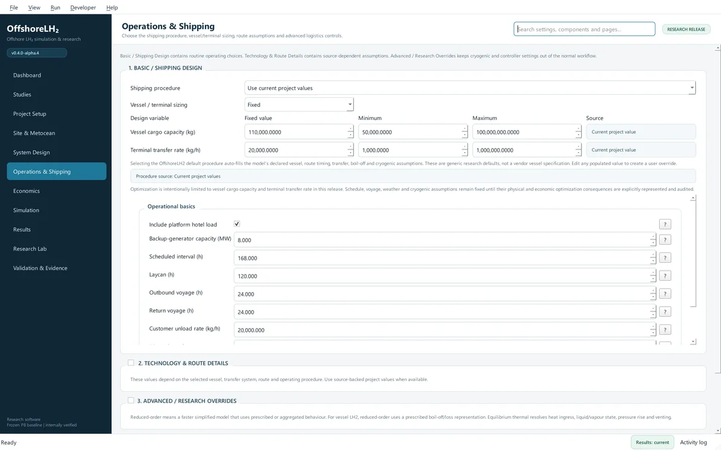Click Source value for Vessel cargo capacity

(x=641, y=132)
